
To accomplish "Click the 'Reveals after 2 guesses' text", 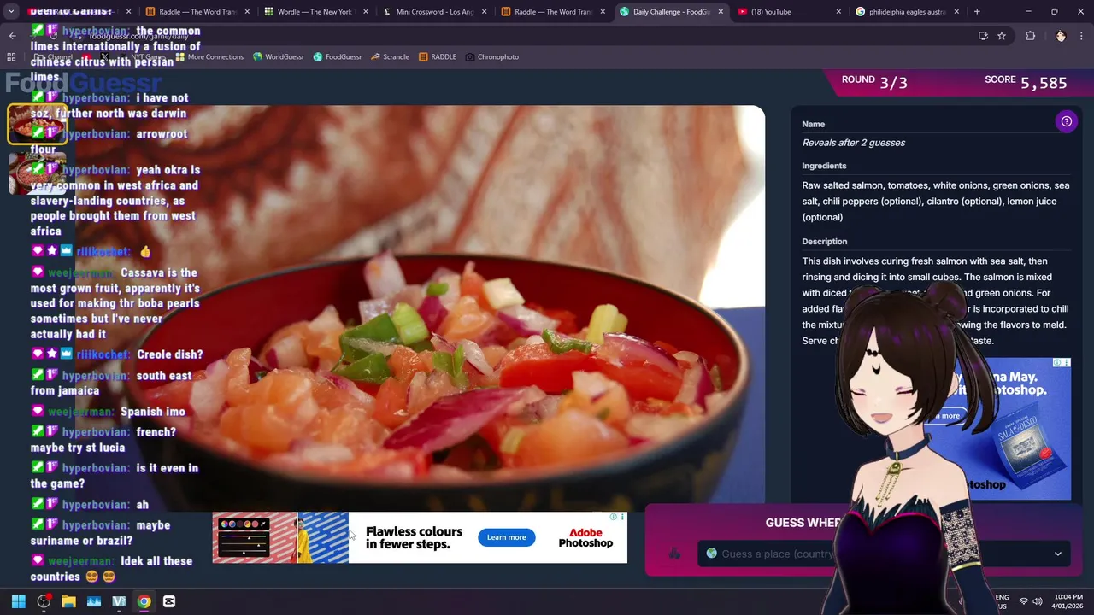I will (x=853, y=143).
